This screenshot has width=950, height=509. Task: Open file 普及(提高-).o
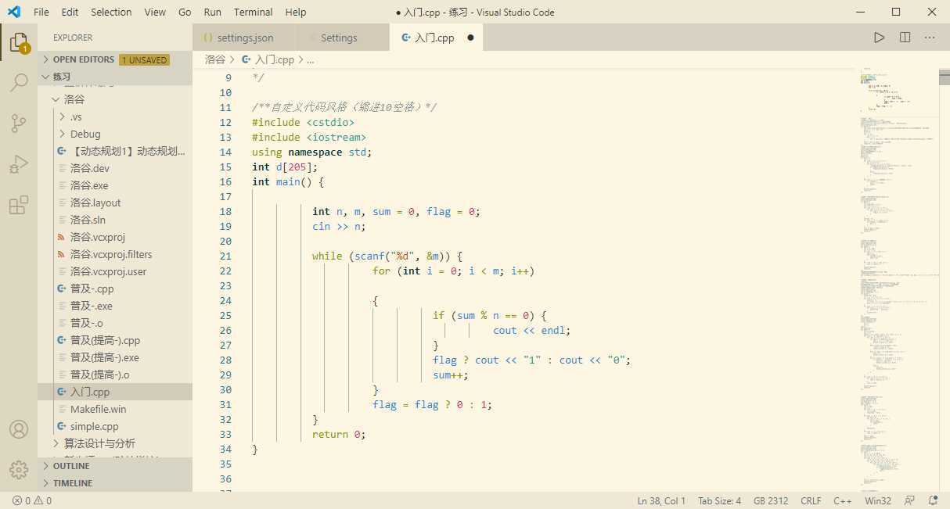click(115, 375)
